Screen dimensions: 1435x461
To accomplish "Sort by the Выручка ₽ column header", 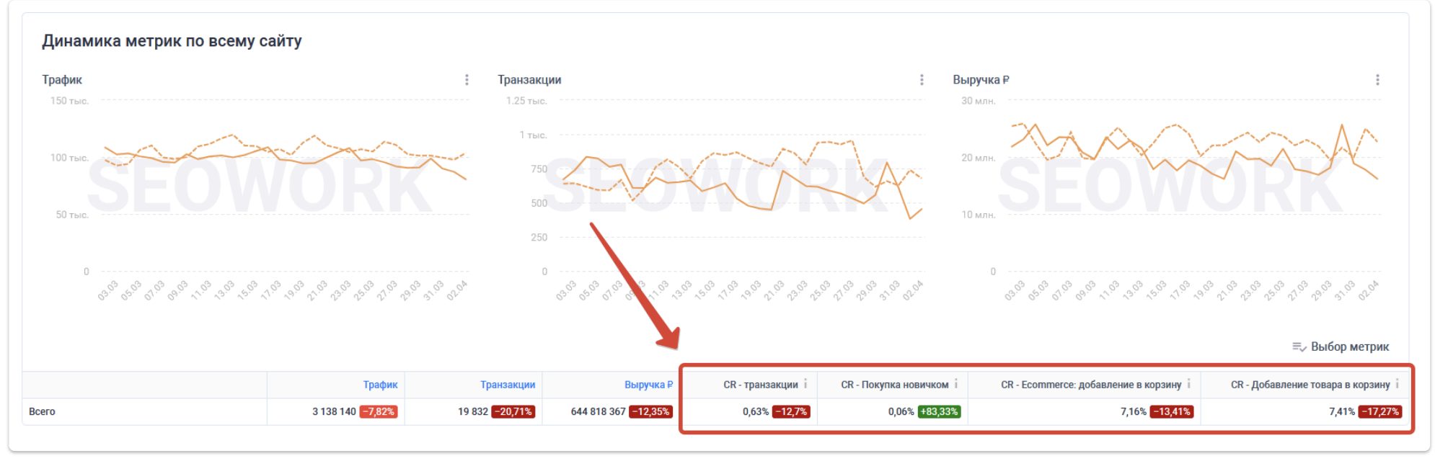I will click(648, 385).
